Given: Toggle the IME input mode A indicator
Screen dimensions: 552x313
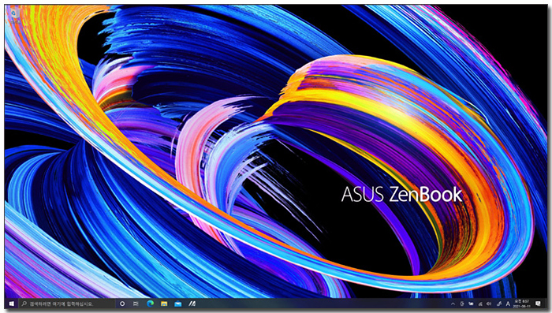Looking at the screenshot, I should coord(508,304).
